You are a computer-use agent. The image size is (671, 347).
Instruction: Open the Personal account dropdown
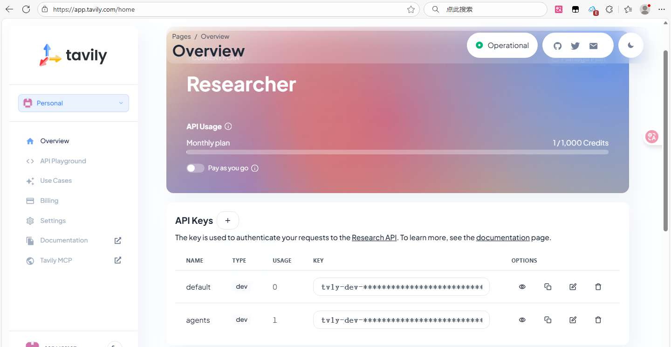click(x=74, y=103)
